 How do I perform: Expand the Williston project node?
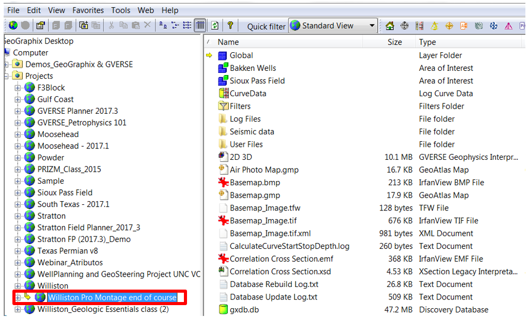pos(18,286)
